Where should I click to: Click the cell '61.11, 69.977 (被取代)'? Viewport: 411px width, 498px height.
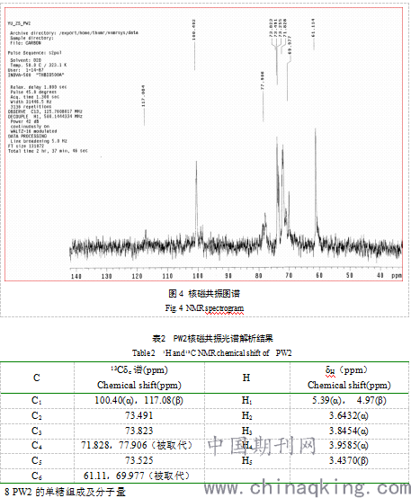(137, 476)
